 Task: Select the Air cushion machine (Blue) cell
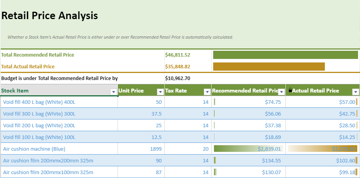[x=34, y=149]
